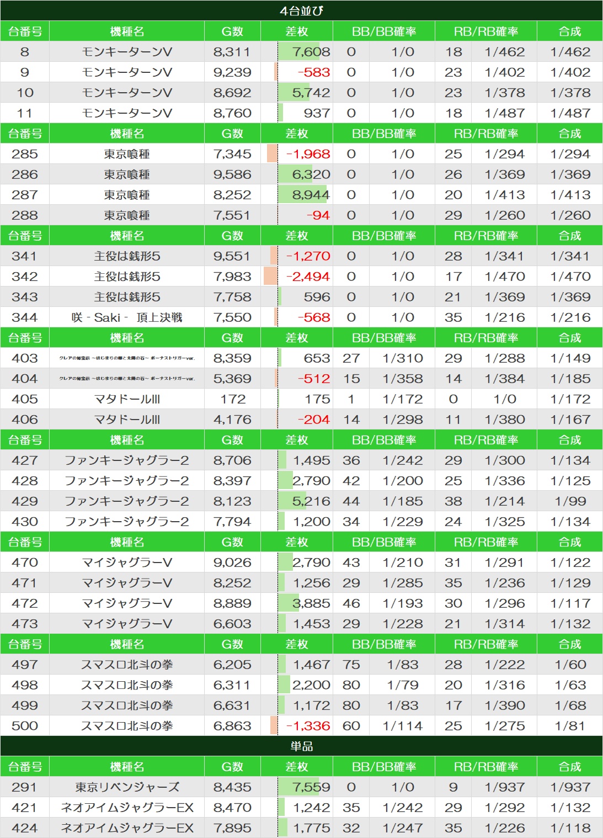This screenshot has height=838, width=603.
Task: Click the 7,559 difference for machine 291
Action: coord(311,787)
